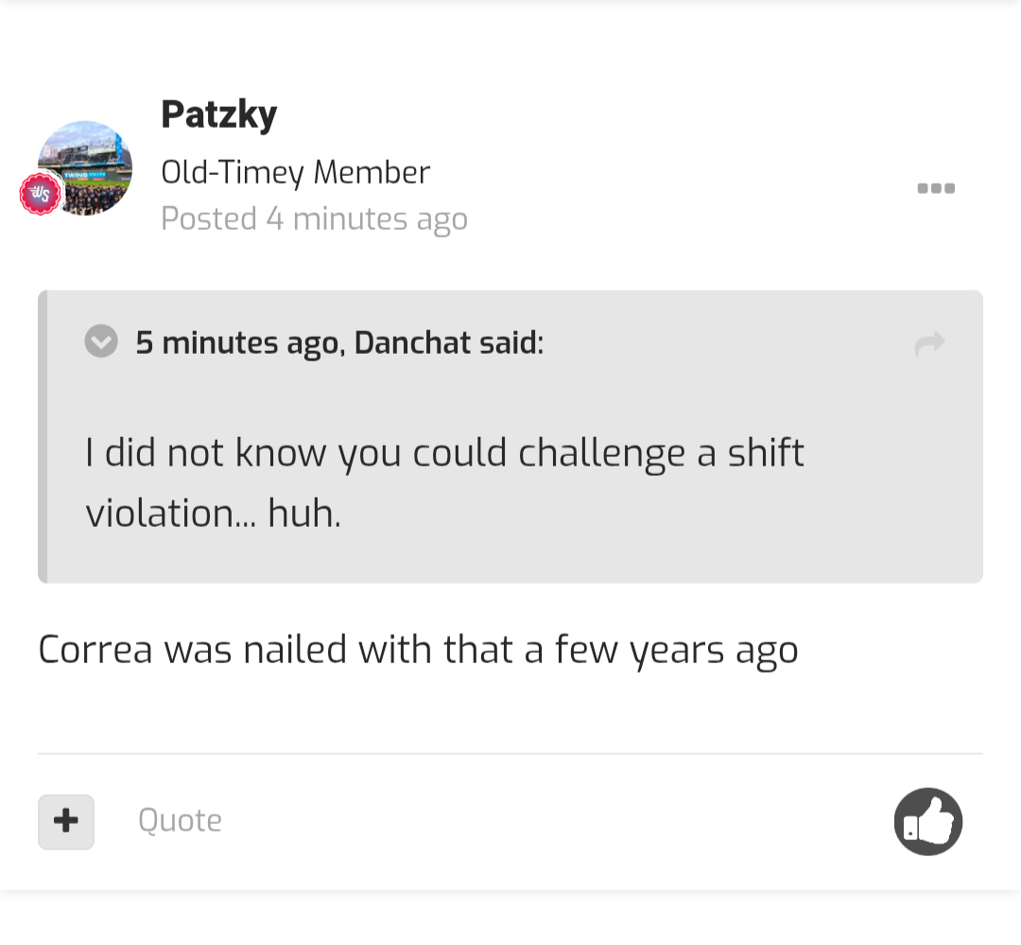The image size is (1021, 945).
Task: Go to Danchat's original post arrow
Action: [929, 343]
